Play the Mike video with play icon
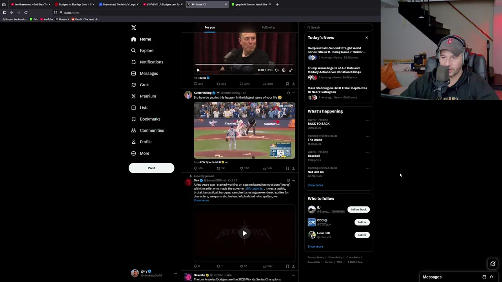Screen dimensions: 502x282 coord(198,70)
